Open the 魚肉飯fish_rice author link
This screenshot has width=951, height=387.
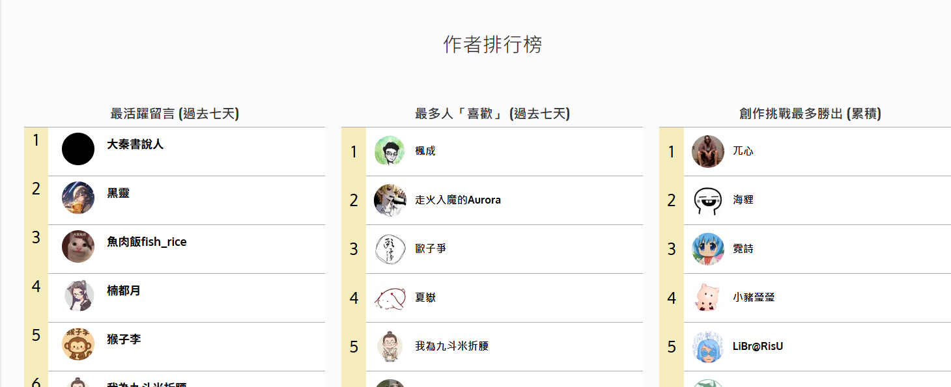point(147,242)
